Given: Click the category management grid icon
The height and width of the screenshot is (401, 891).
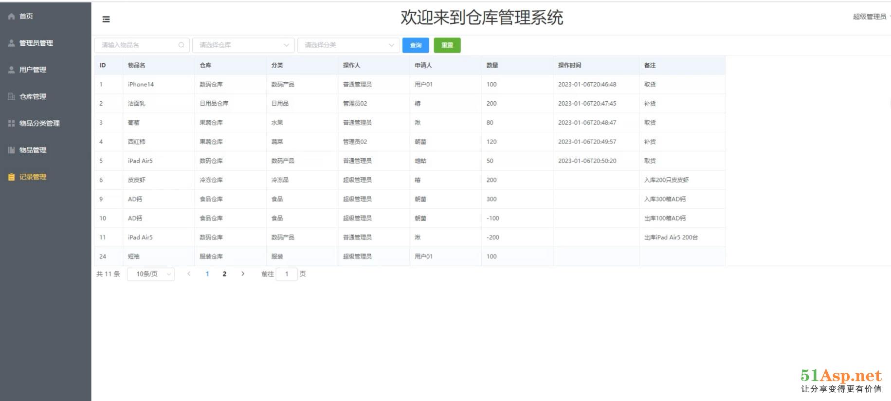Looking at the screenshot, I should pyautogui.click(x=11, y=124).
